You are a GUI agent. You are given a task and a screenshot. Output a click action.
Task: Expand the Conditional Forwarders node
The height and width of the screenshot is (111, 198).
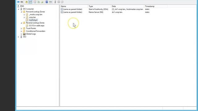21,31
